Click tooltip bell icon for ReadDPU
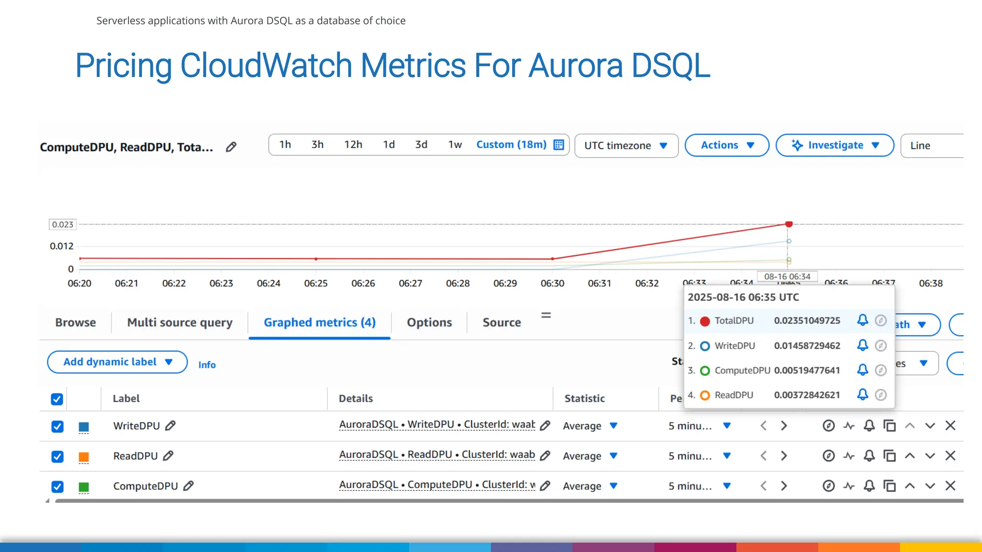Viewport: 982px width, 552px height. tap(863, 394)
